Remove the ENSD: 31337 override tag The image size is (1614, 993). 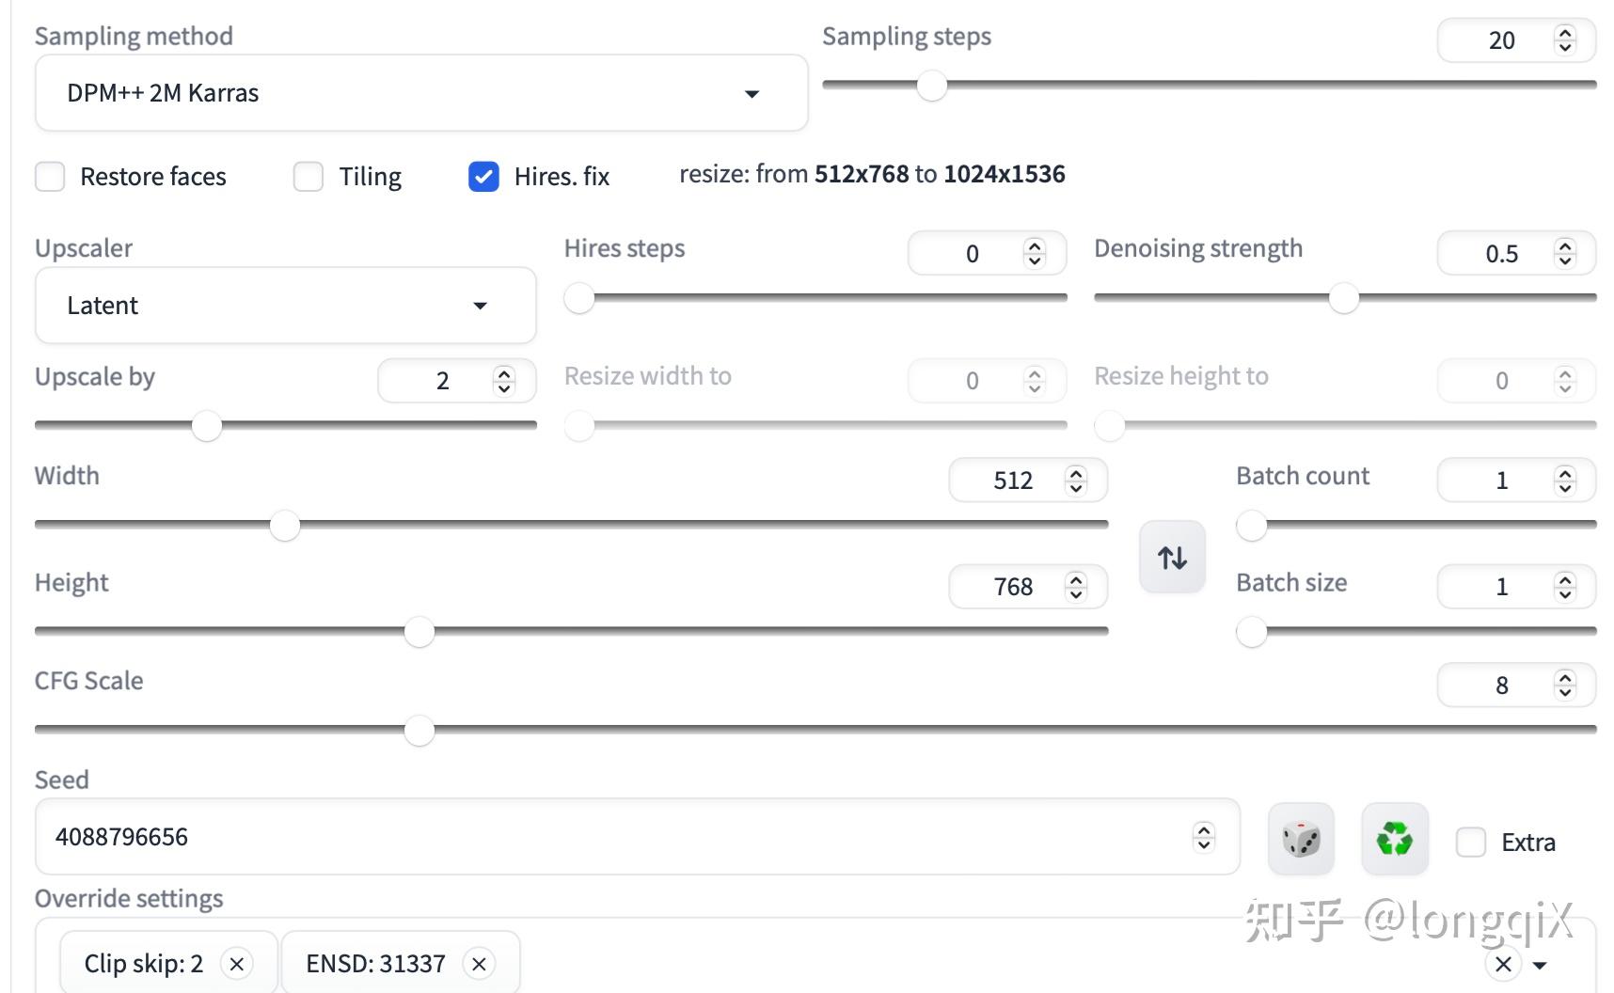point(479,964)
